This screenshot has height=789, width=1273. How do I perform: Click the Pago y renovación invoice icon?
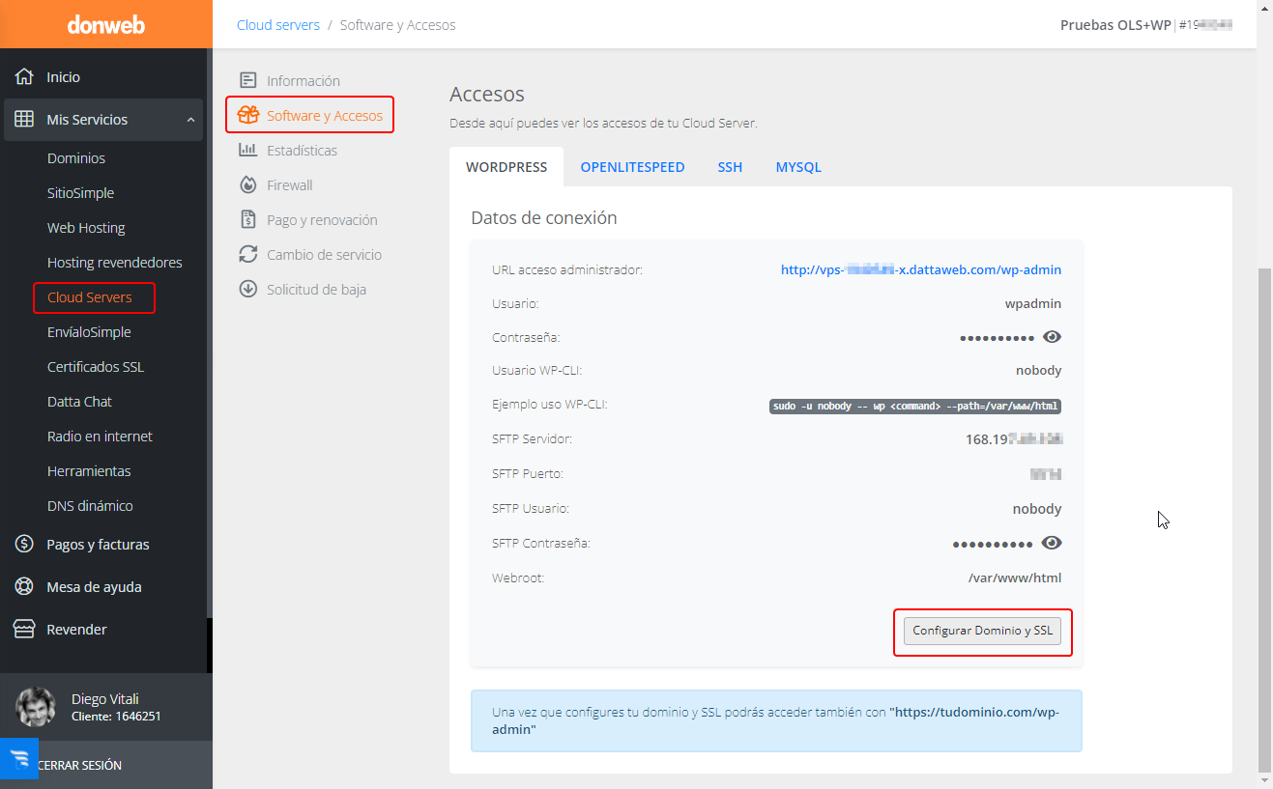point(248,220)
